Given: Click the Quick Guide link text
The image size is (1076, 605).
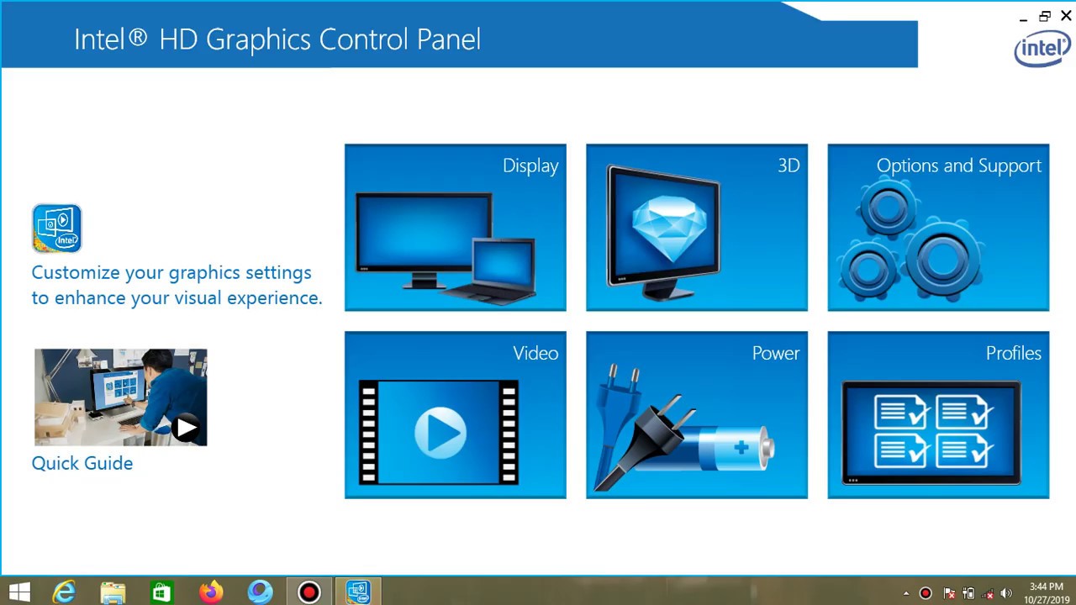Looking at the screenshot, I should 82,463.
